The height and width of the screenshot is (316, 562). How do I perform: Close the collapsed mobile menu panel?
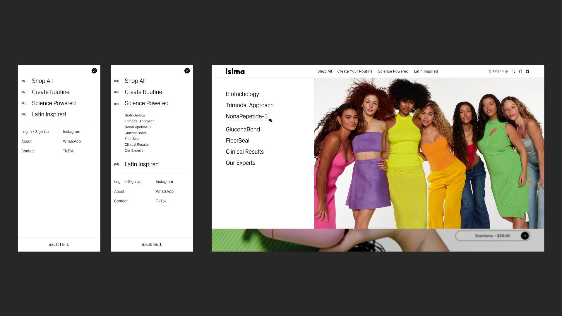click(x=94, y=71)
